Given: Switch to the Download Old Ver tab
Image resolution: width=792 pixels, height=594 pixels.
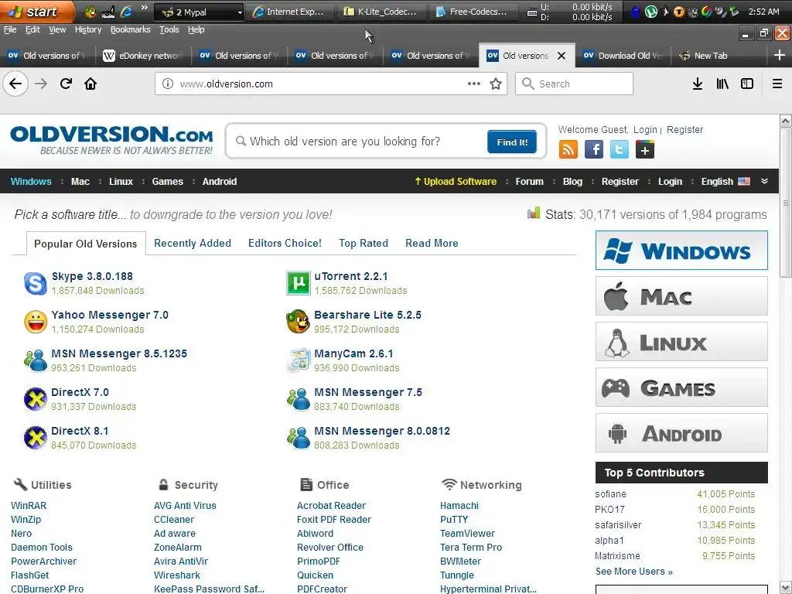Looking at the screenshot, I should [x=623, y=56].
